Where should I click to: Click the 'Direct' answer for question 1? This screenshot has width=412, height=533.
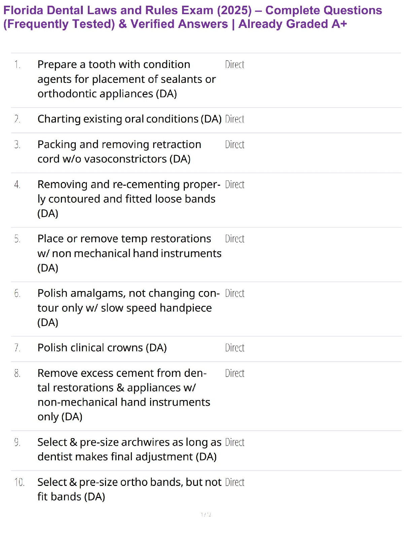click(x=235, y=65)
